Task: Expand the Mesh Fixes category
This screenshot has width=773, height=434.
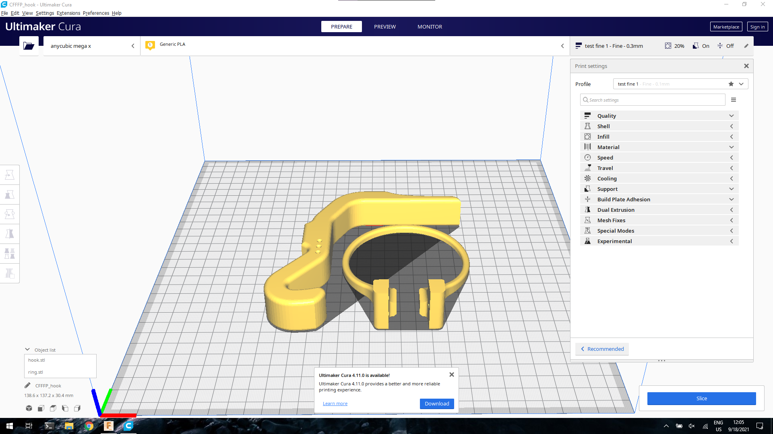Action: [659, 220]
